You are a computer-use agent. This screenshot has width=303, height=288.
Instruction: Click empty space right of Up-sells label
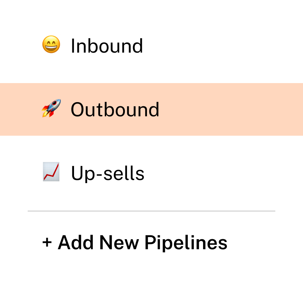coord(222,173)
